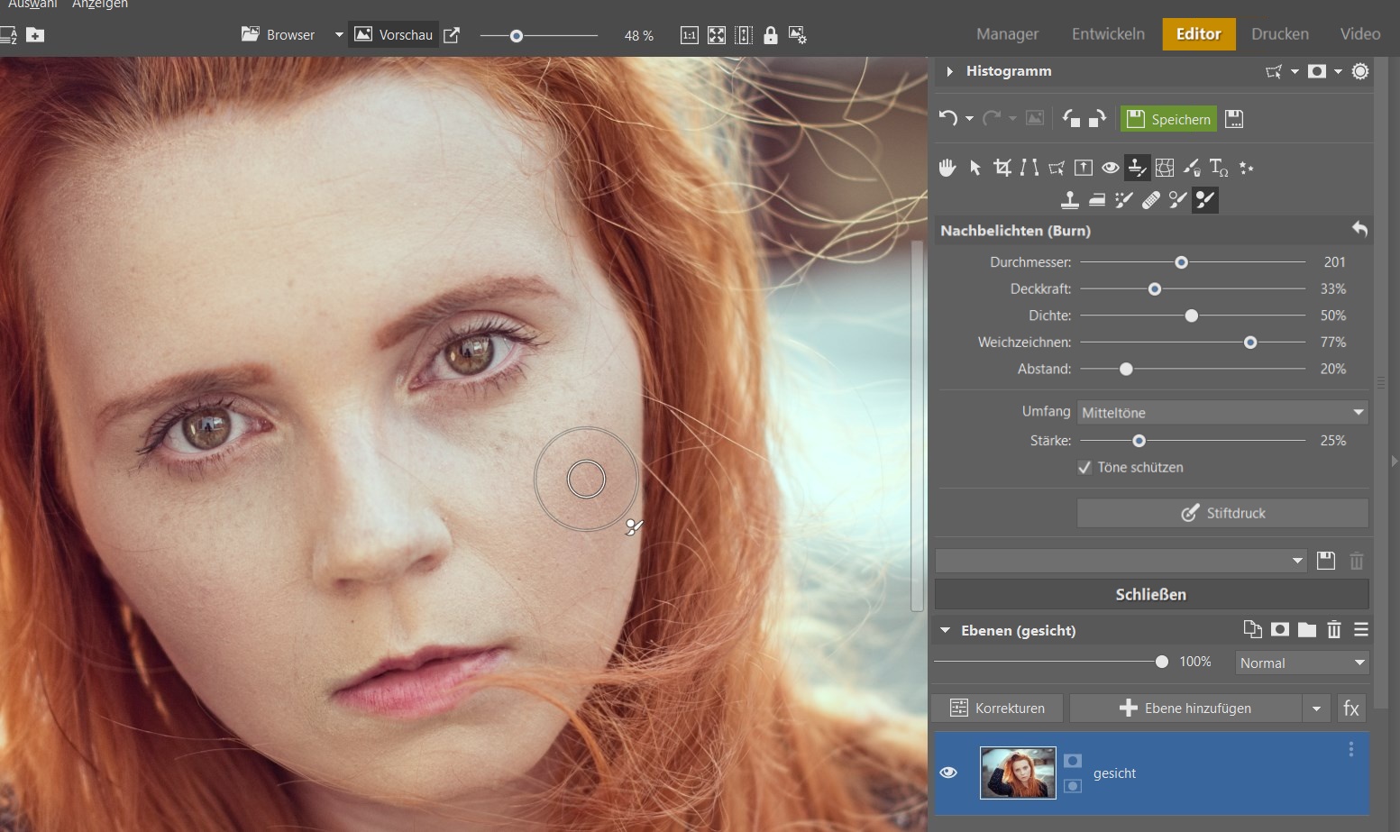Select the warp mesh tool

point(1165,168)
